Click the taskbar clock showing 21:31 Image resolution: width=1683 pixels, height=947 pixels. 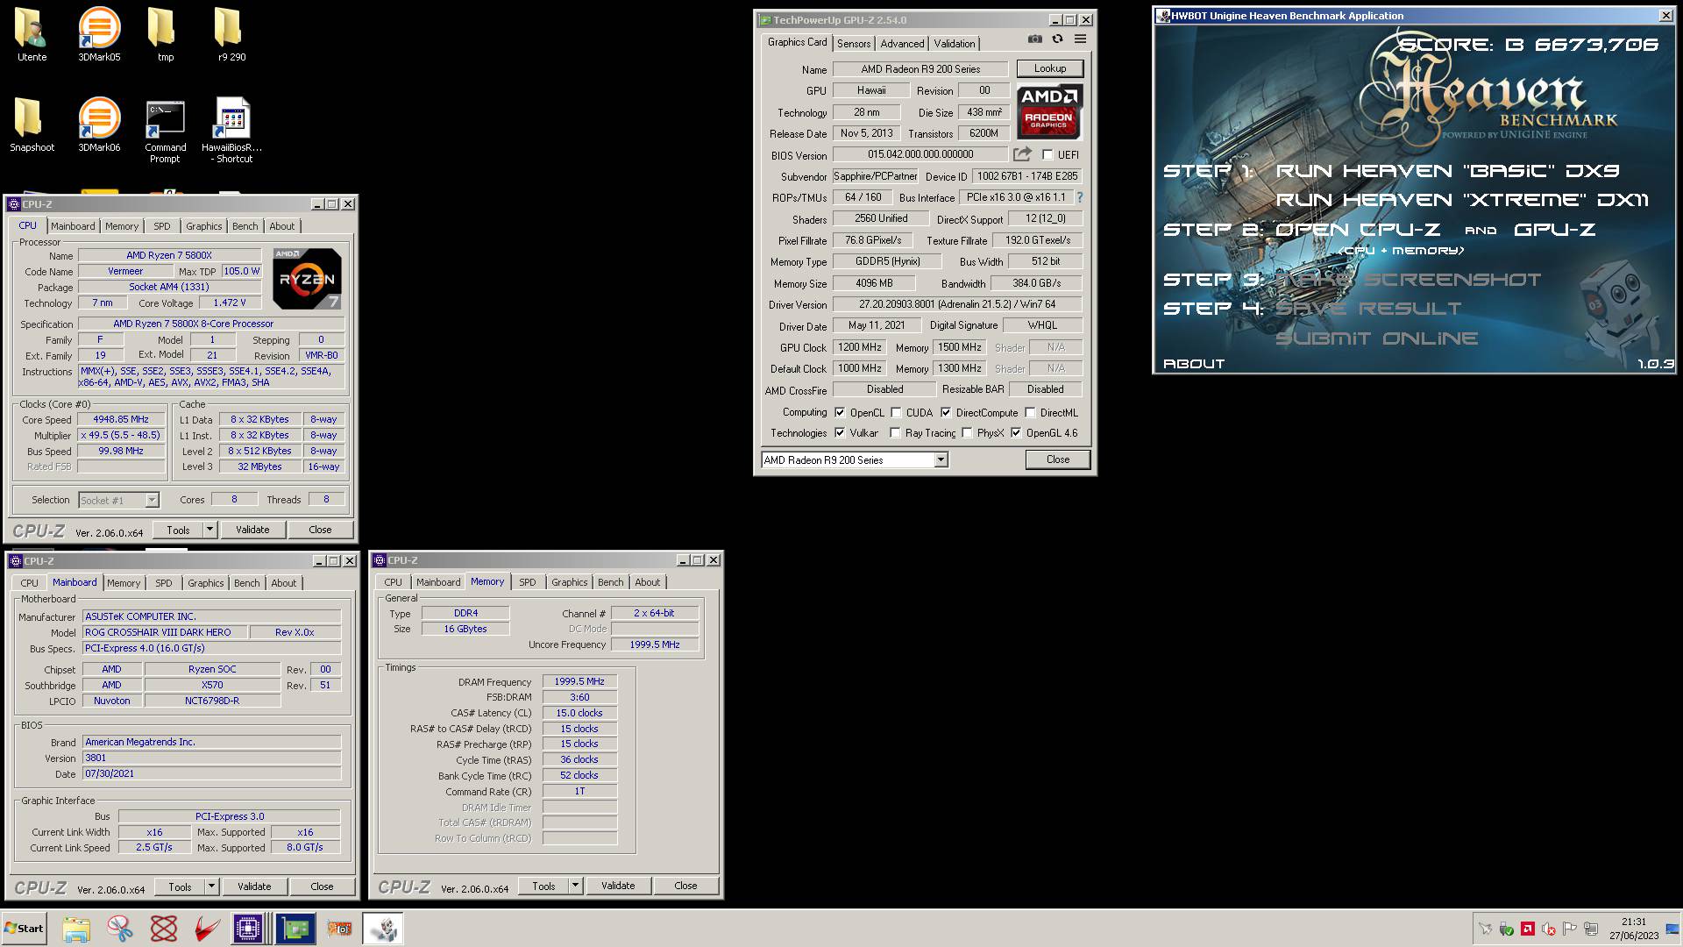[x=1634, y=929]
